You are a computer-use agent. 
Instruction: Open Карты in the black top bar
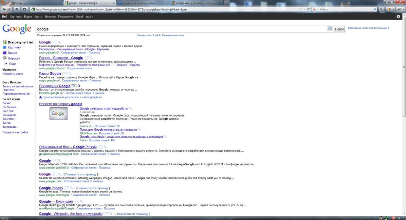38,16
